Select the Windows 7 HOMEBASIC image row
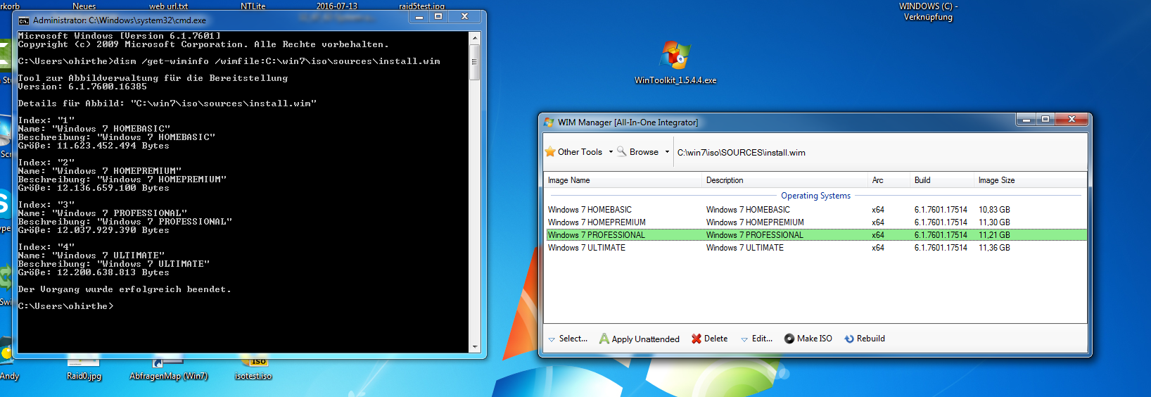 pos(816,210)
